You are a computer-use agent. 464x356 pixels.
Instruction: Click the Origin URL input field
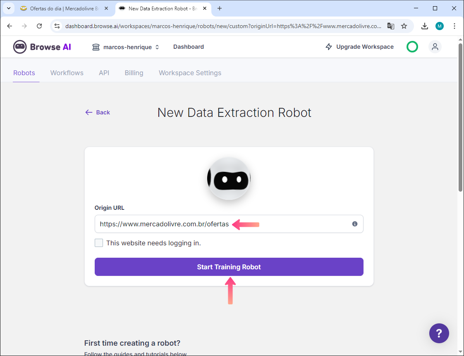(x=229, y=224)
